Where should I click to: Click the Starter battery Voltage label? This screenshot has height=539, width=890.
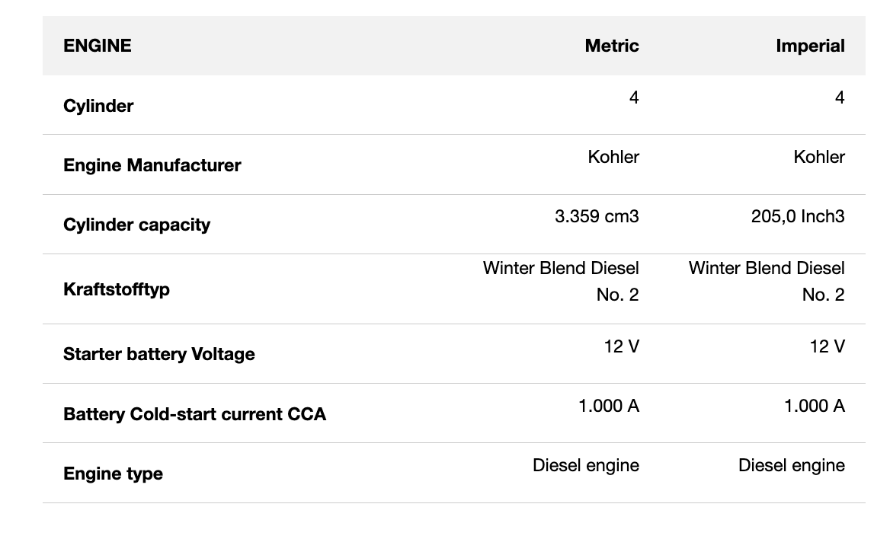coord(158,354)
